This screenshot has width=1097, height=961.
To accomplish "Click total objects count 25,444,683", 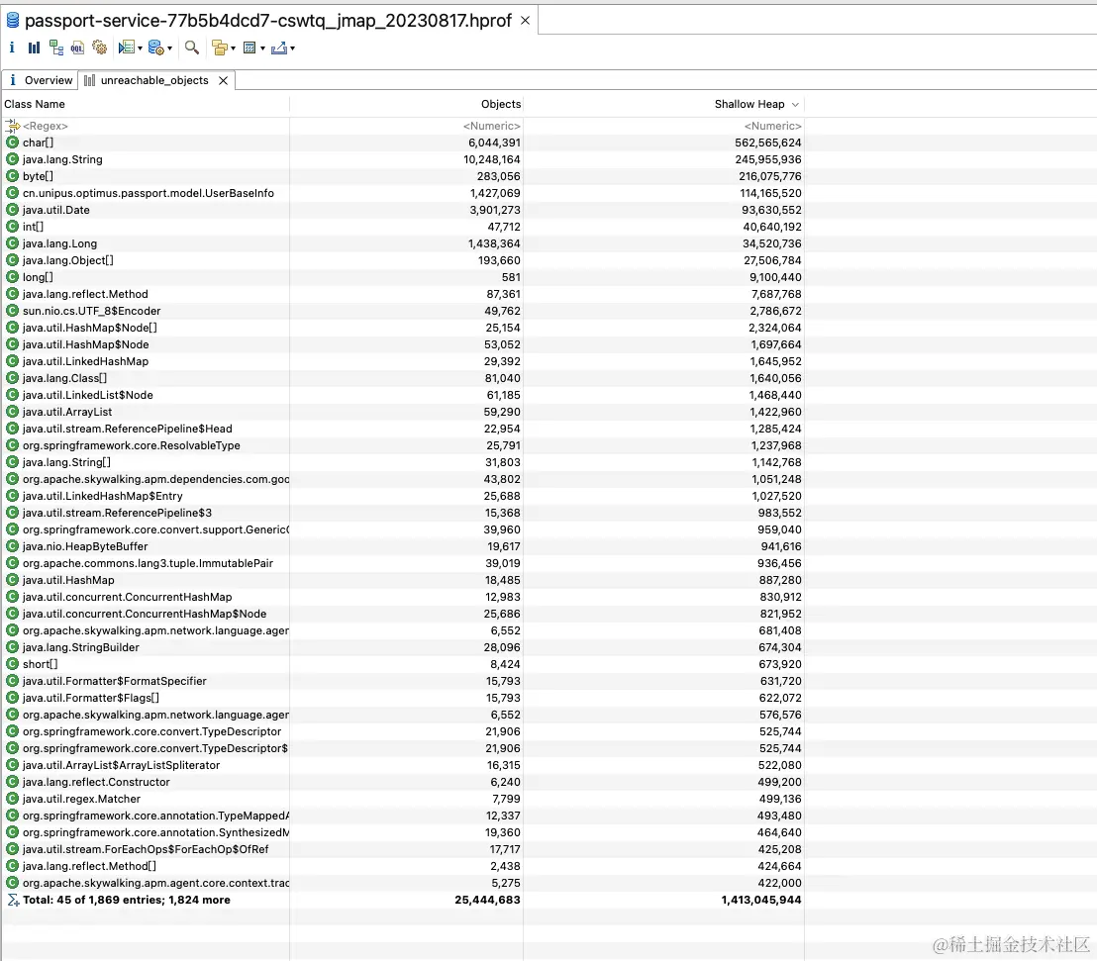I will pyautogui.click(x=488, y=900).
